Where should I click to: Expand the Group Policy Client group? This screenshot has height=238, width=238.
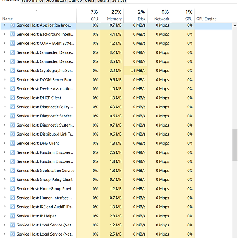[x=4, y=179]
